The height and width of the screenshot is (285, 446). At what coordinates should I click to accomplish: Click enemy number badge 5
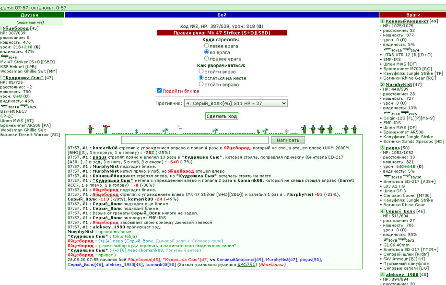(x=382, y=275)
